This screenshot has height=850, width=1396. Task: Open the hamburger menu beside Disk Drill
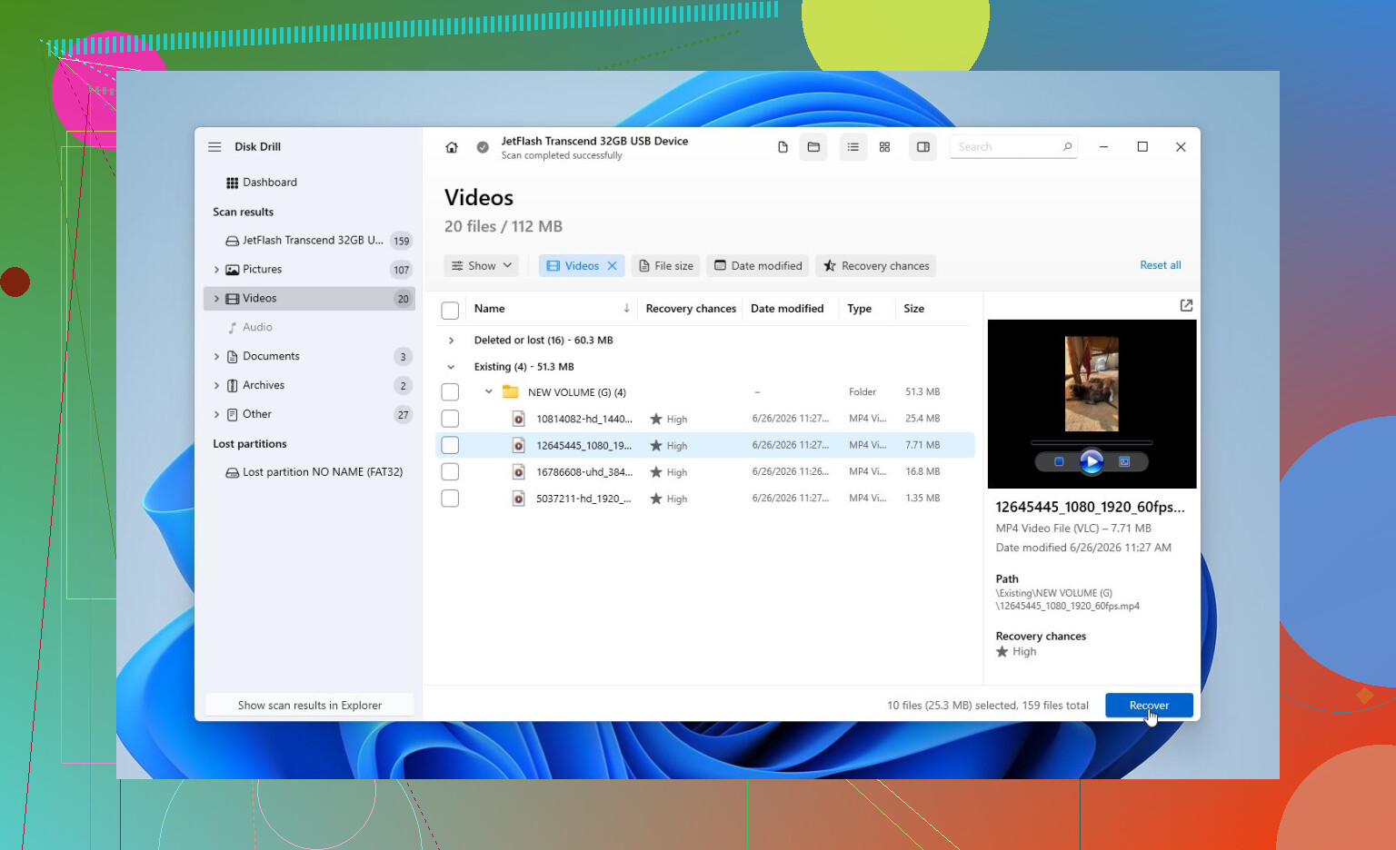pos(214,147)
